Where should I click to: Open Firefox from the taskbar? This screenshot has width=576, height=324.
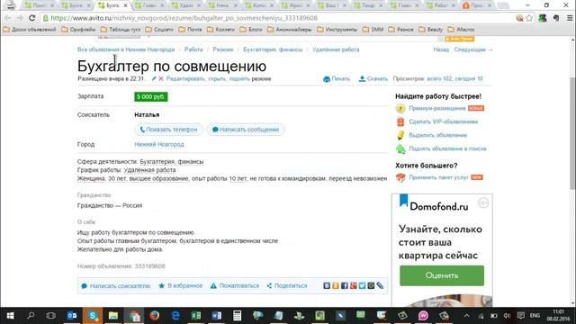[x=155, y=316]
